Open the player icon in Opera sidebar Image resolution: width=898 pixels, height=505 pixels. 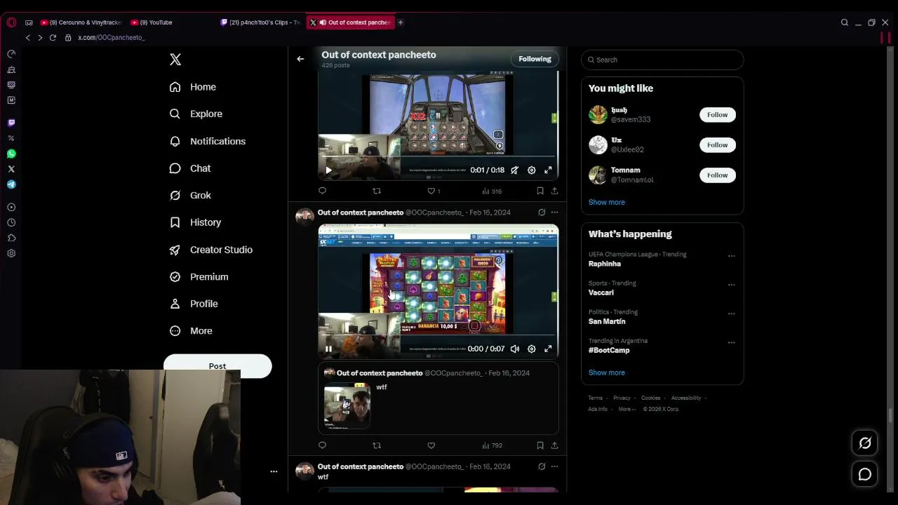coord(11,207)
